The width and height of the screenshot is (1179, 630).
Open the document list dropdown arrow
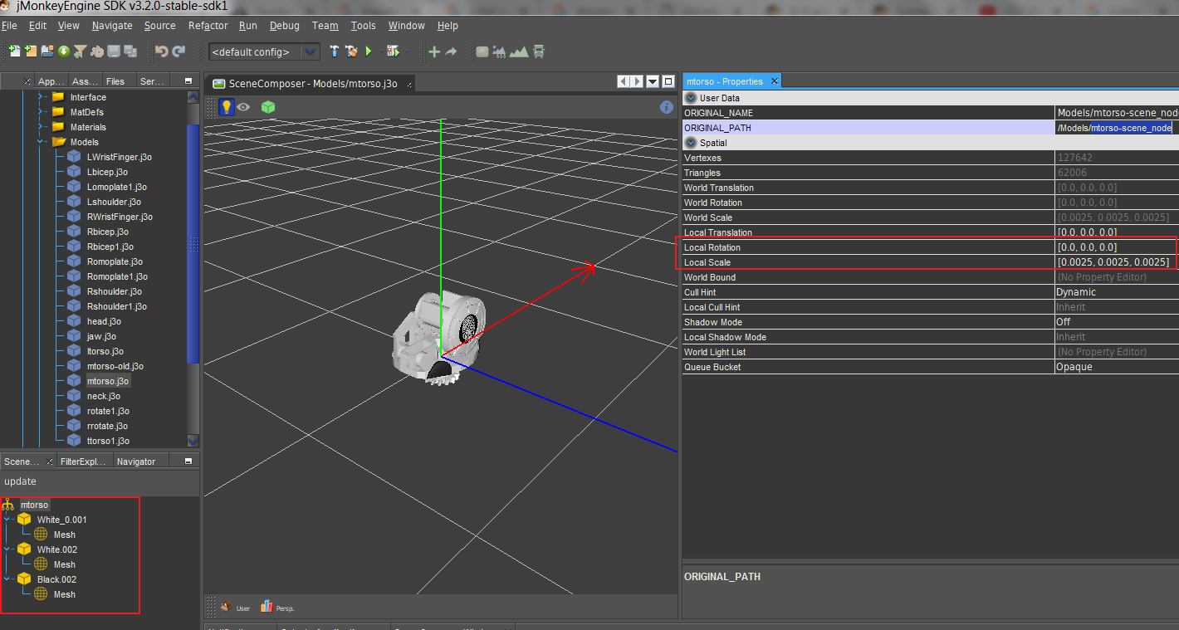coord(653,81)
